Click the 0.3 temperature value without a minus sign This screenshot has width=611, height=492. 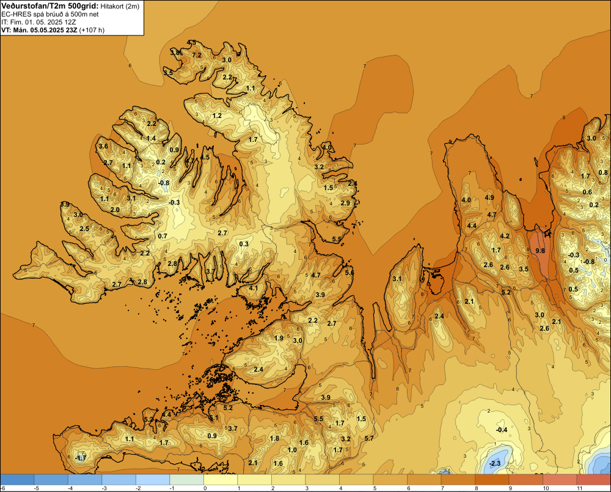pyautogui.click(x=244, y=244)
